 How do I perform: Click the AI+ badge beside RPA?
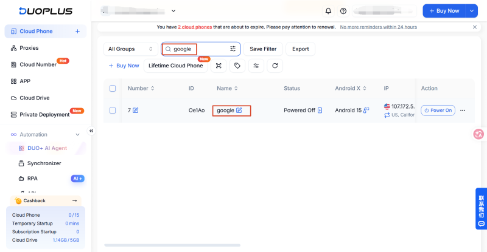point(78,179)
